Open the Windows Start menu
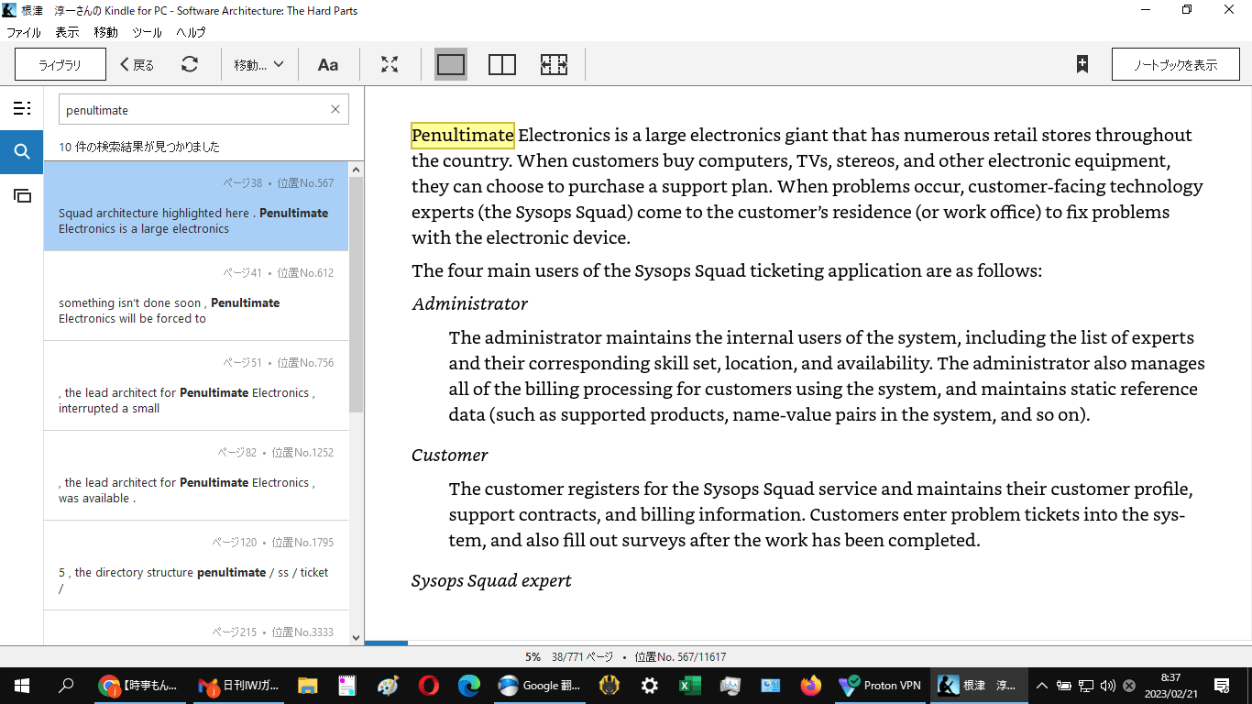Screen dimensions: 1252x704 [22, 685]
